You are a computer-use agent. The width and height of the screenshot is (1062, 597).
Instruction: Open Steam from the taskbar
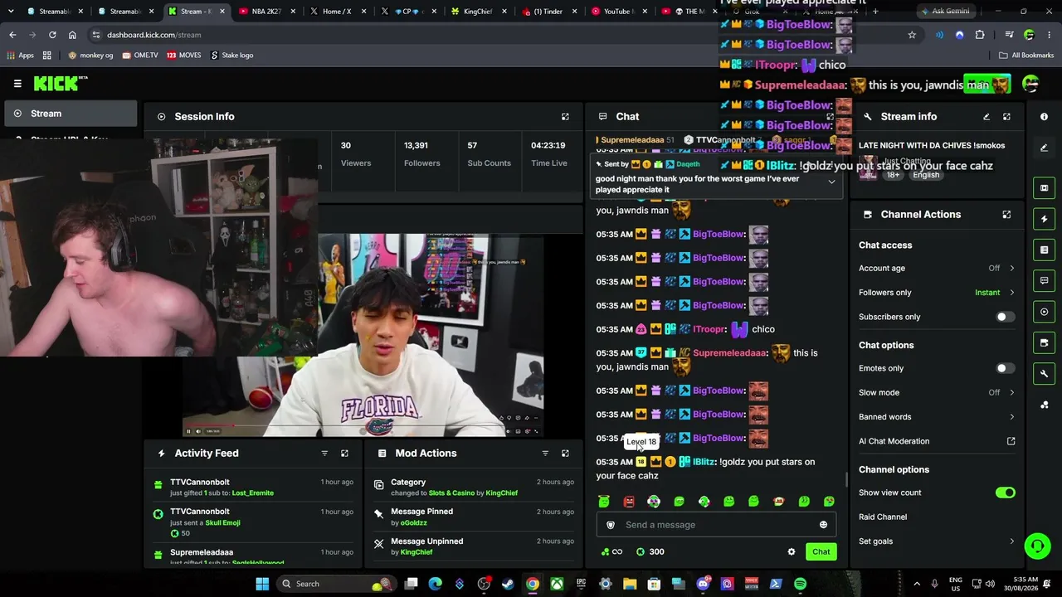click(x=508, y=584)
